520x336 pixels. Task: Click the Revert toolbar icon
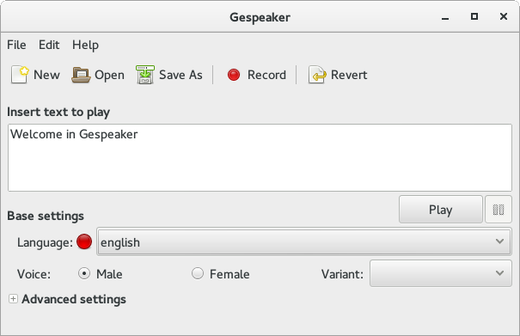317,75
